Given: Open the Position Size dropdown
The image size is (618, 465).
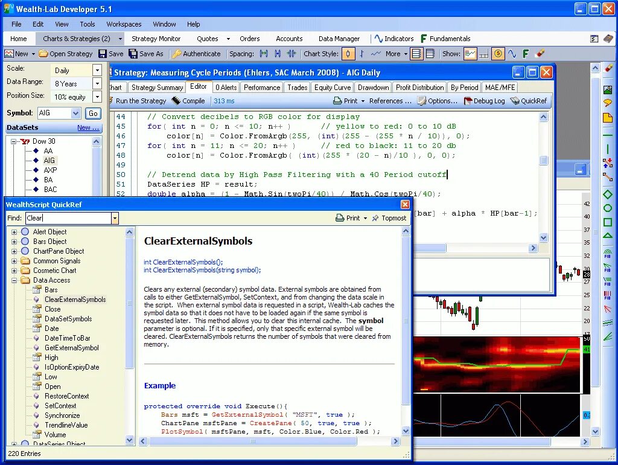Looking at the screenshot, I should pyautogui.click(x=97, y=97).
